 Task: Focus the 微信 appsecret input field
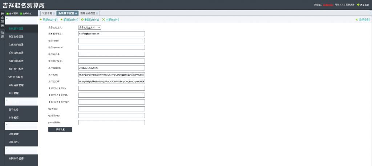(112, 47)
